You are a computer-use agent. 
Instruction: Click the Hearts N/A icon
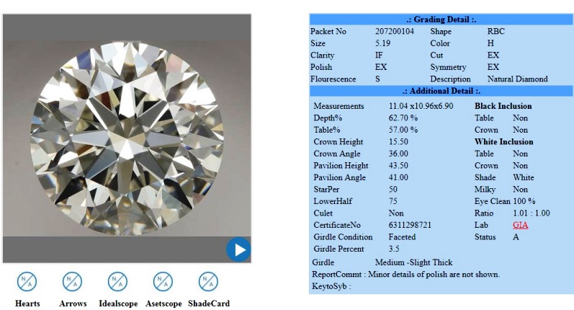(27, 281)
